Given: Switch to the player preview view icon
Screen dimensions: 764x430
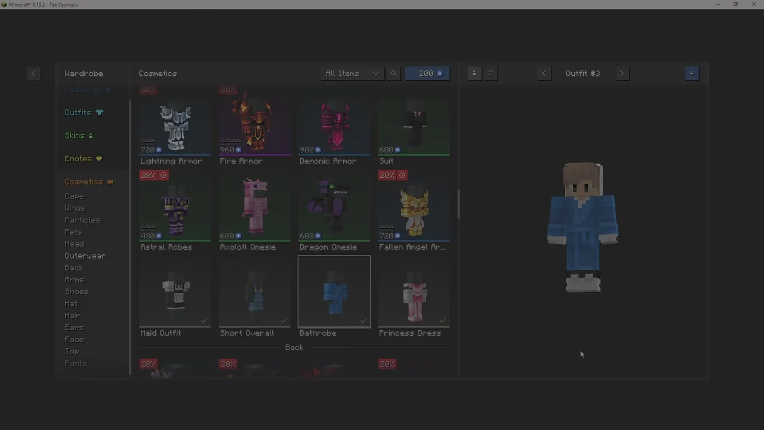Looking at the screenshot, I should pos(475,73).
